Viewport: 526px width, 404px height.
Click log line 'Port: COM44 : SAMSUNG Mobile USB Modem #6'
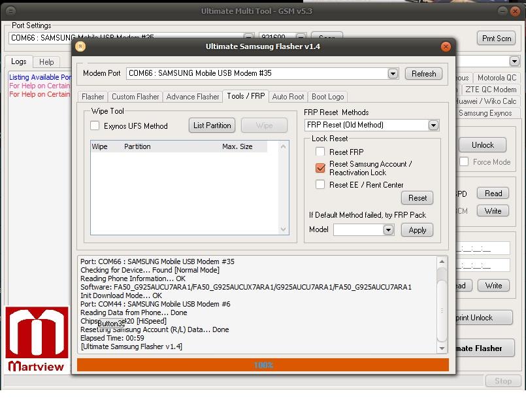156,304
